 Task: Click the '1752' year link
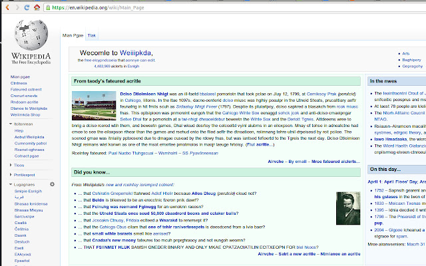379,190
